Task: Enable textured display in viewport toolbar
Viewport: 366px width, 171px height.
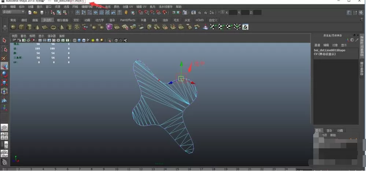Action: [88, 40]
